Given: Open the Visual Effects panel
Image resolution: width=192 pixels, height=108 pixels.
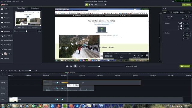Looking at the screenshot, I should tap(6, 49).
